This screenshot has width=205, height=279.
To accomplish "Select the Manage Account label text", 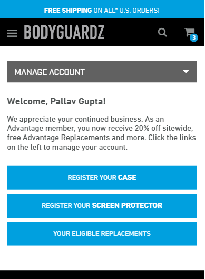I will pos(50,72).
